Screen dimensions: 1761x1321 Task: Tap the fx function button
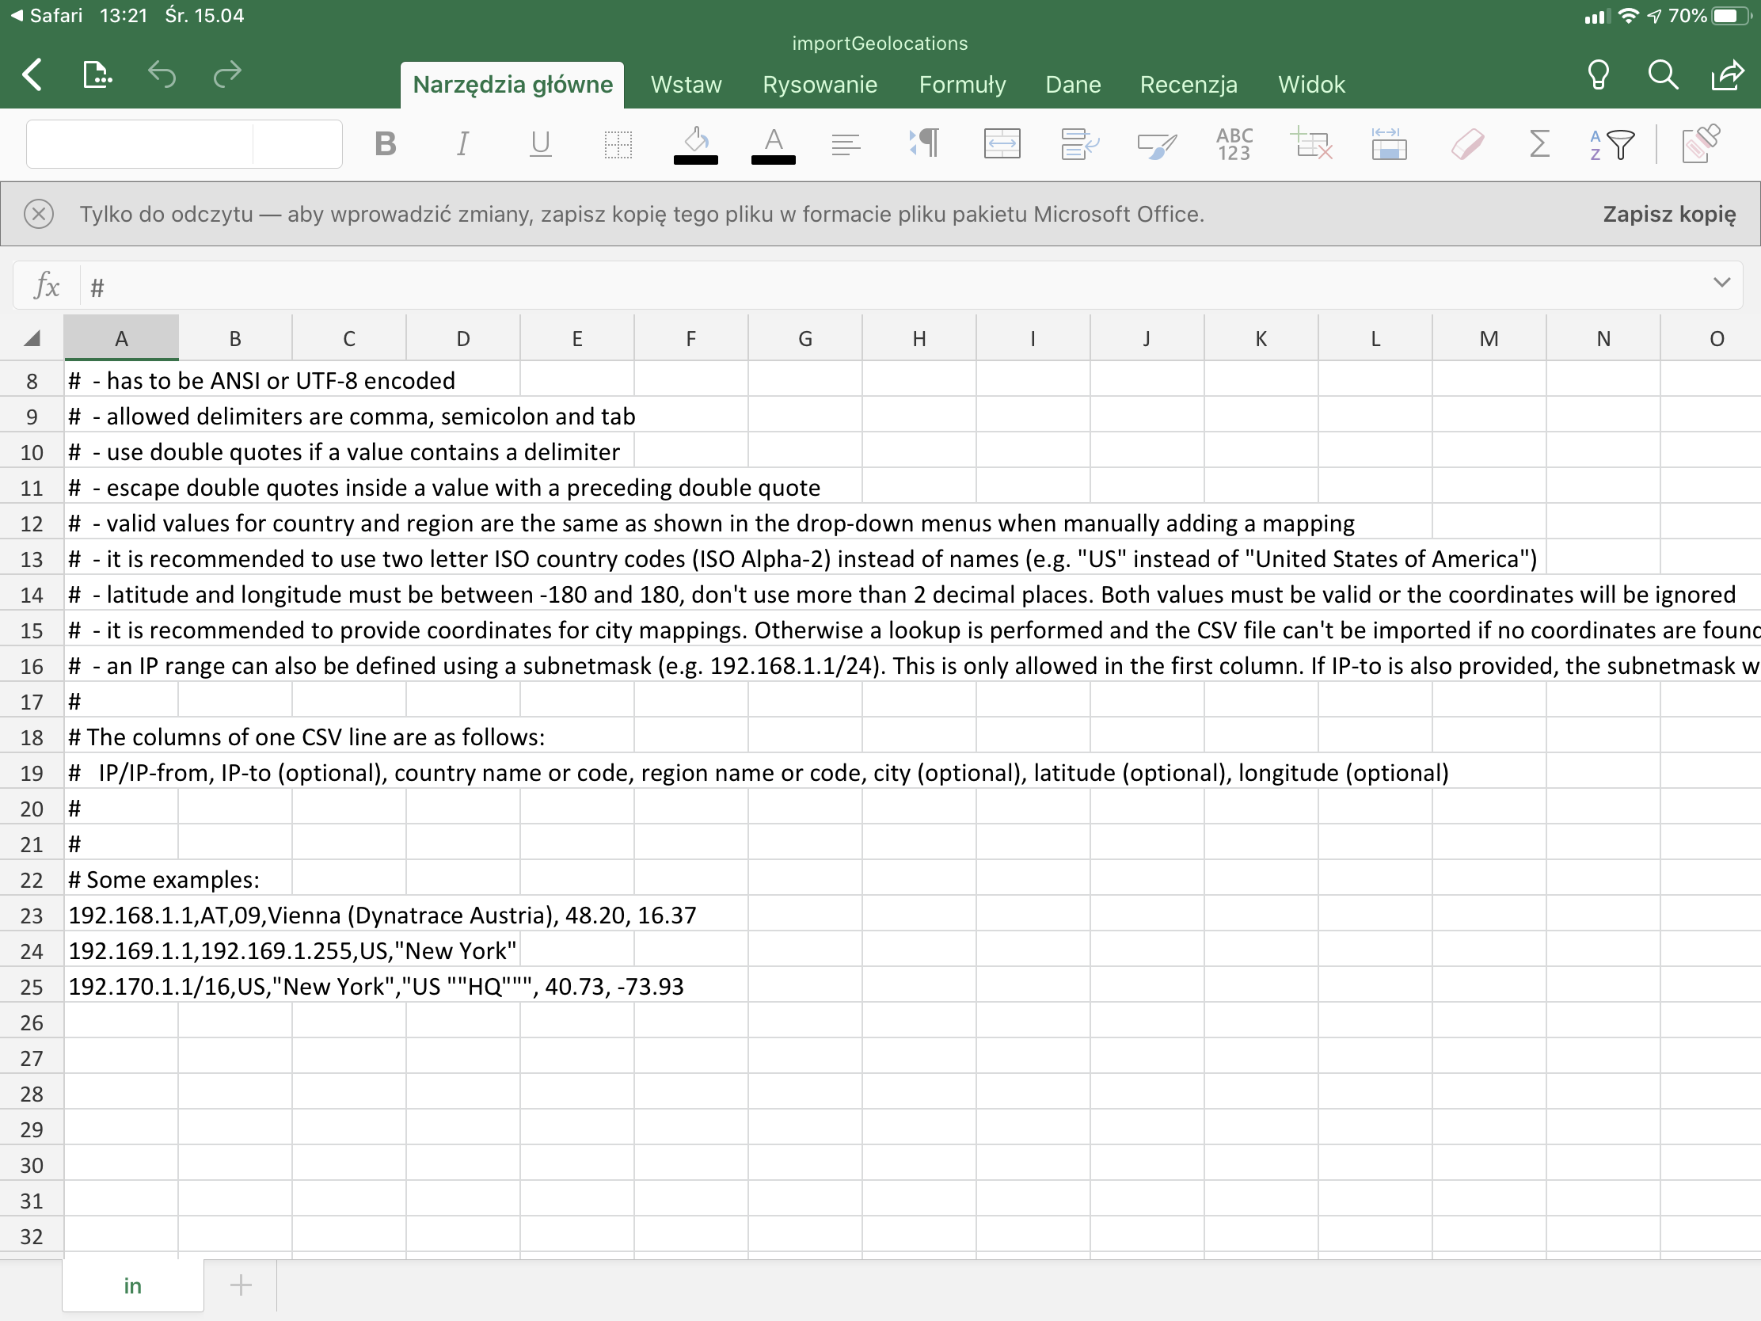click(47, 285)
